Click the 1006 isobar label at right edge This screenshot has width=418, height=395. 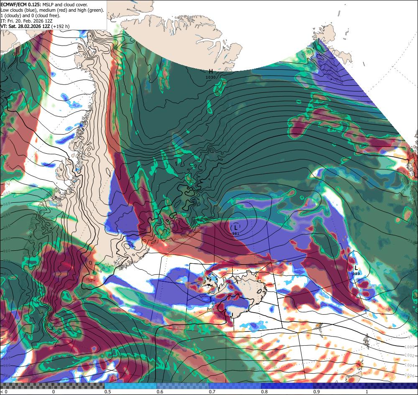pyautogui.click(x=410, y=375)
